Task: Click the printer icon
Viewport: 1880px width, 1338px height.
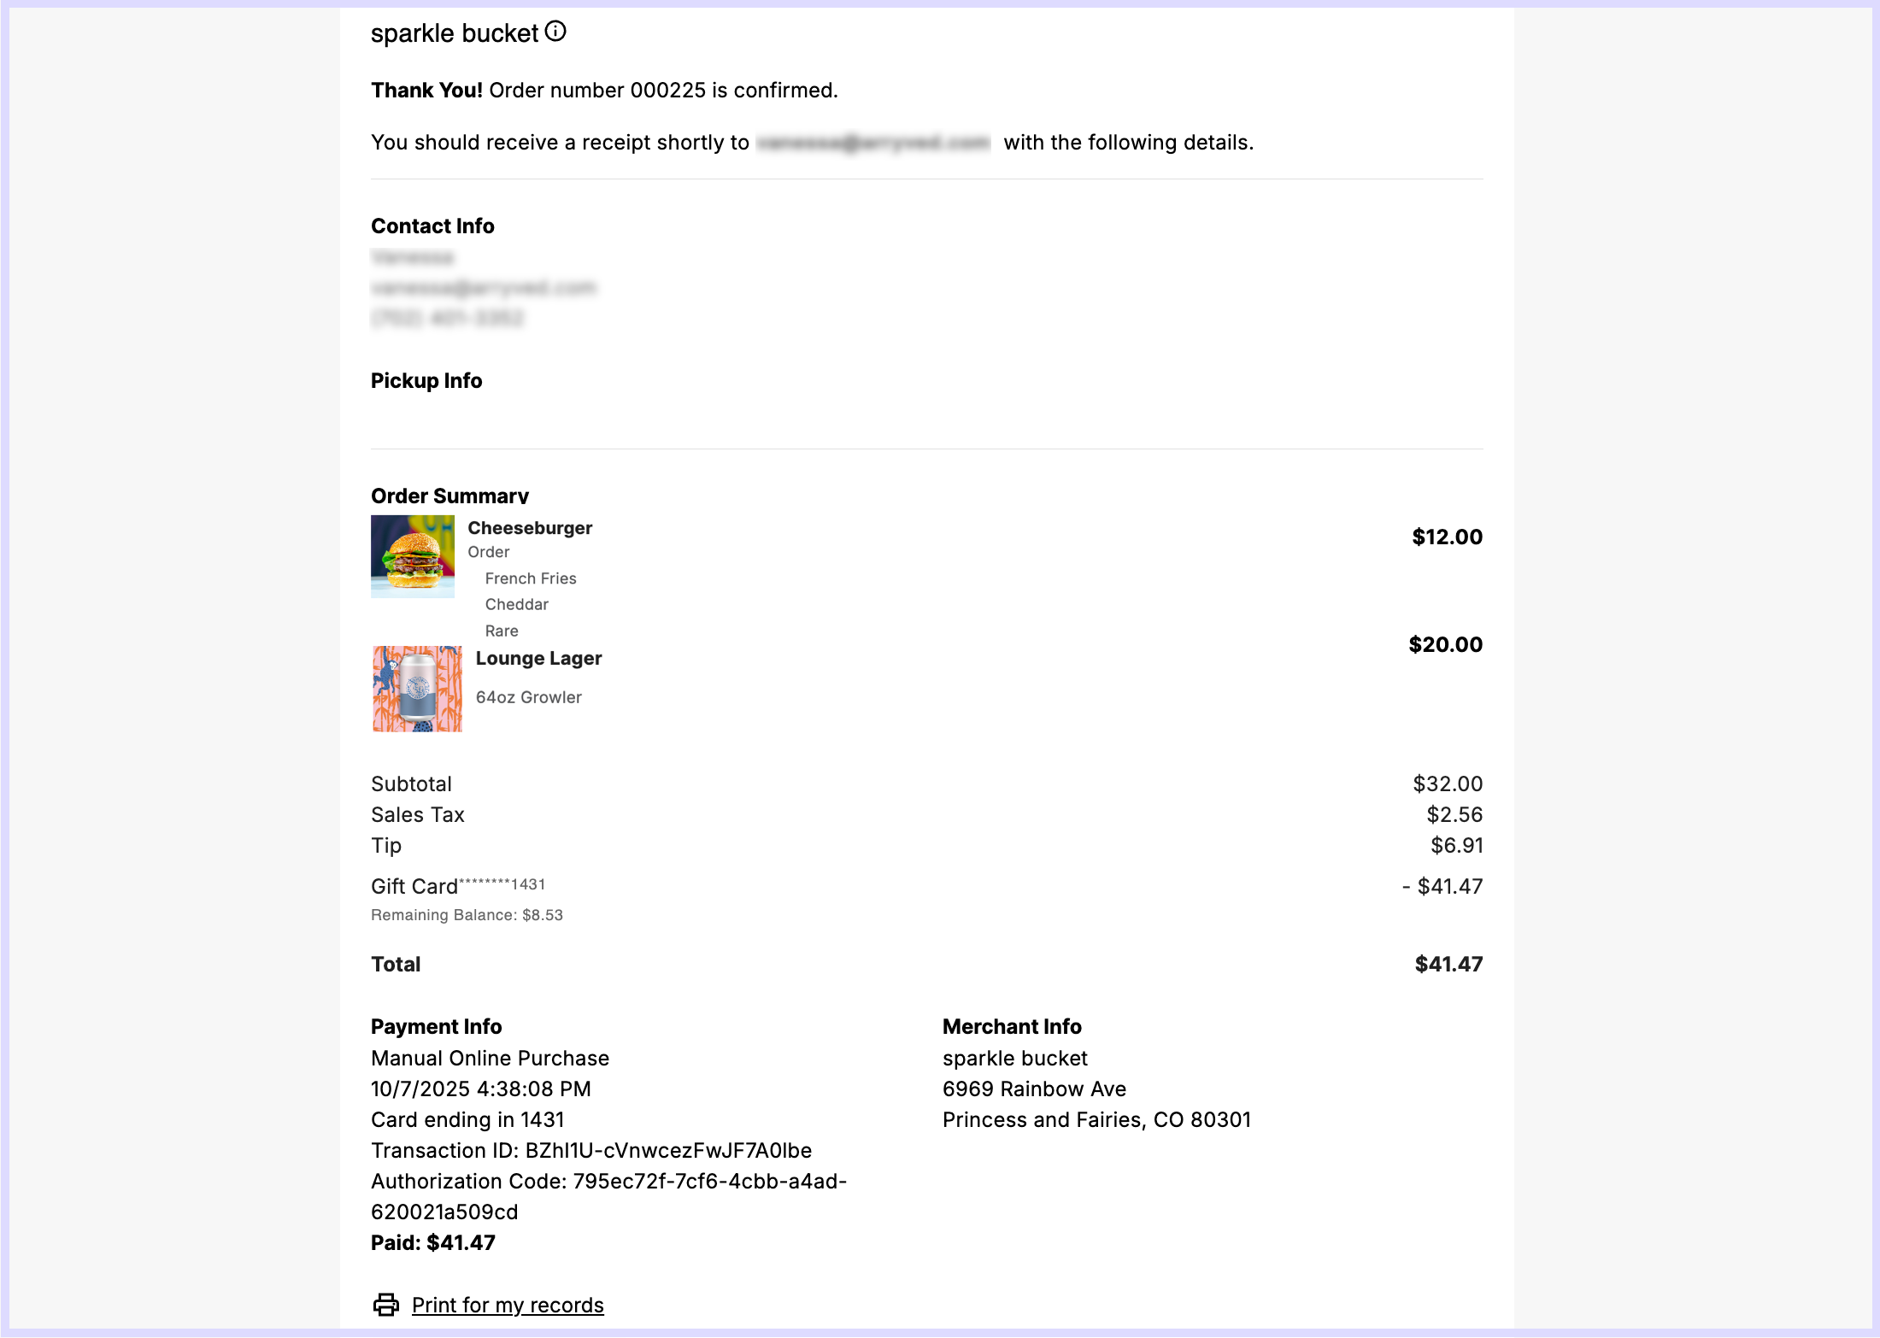Action: [x=385, y=1305]
